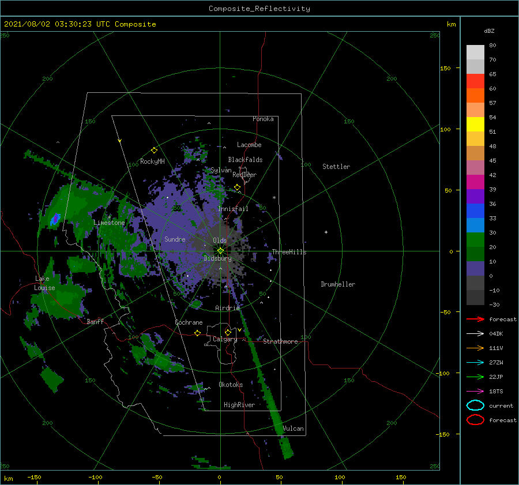Click the Composite_Reflectivity title
This screenshot has width=519, height=485.
259,9
